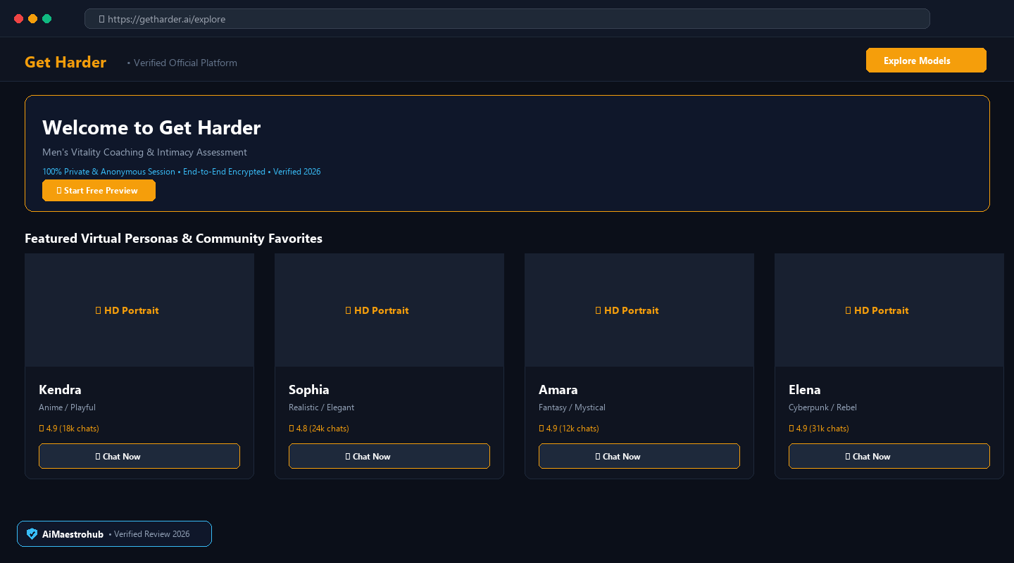Screen dimensions: 1014x563
Task: Select the Sophia persona name
Action: (308, 389)
